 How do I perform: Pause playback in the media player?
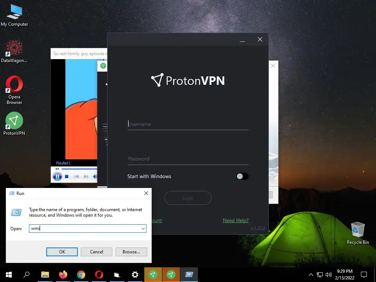[57, 177]
